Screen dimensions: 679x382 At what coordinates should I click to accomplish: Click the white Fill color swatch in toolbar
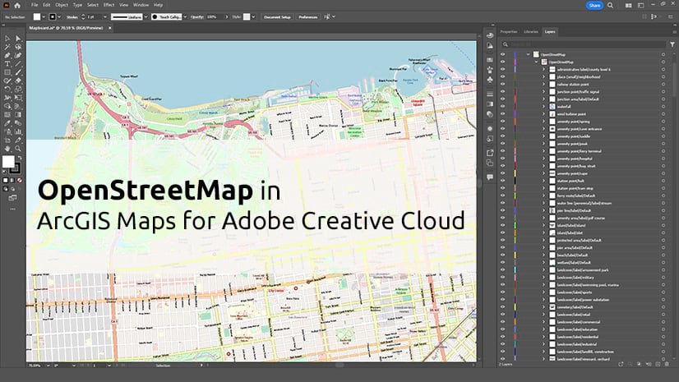pos(8,162)
